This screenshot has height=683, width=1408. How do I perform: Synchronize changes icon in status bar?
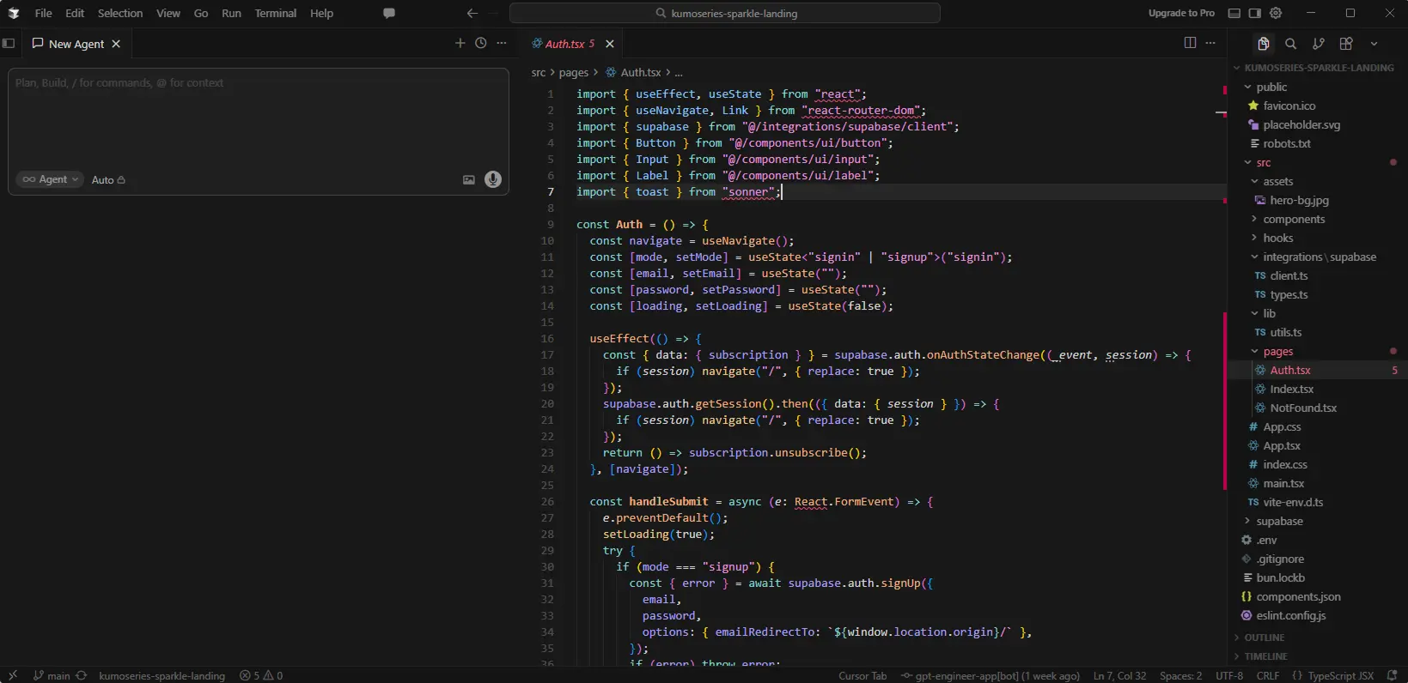(82, 675)
